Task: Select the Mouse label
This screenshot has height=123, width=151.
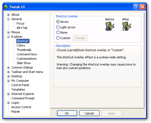Action: [16, 32]
